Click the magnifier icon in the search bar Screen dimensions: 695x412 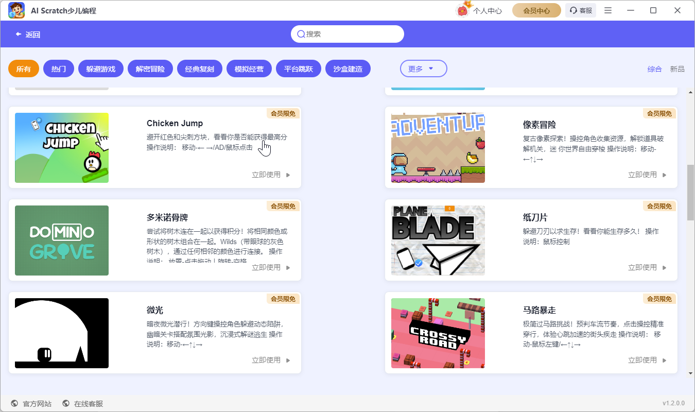pyautogui.click(x=301, y=34)
